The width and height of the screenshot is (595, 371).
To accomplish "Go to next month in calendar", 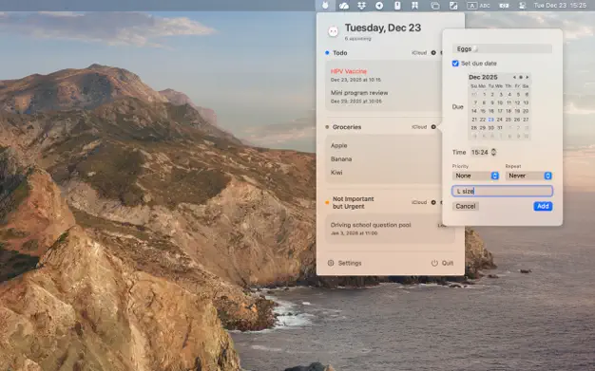I will coord(528,77).
